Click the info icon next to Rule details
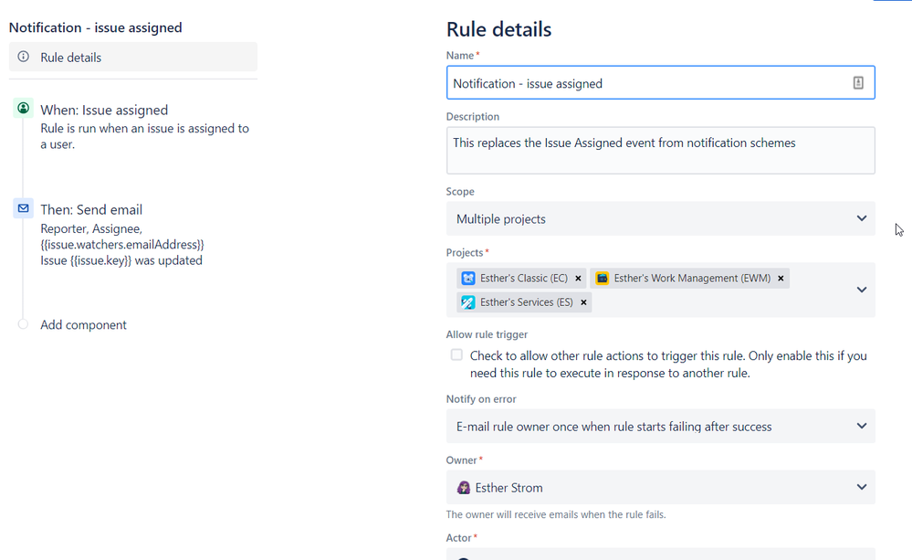This screenshot has height=560, width=912. pyautogui.click(x=23, y=58)
